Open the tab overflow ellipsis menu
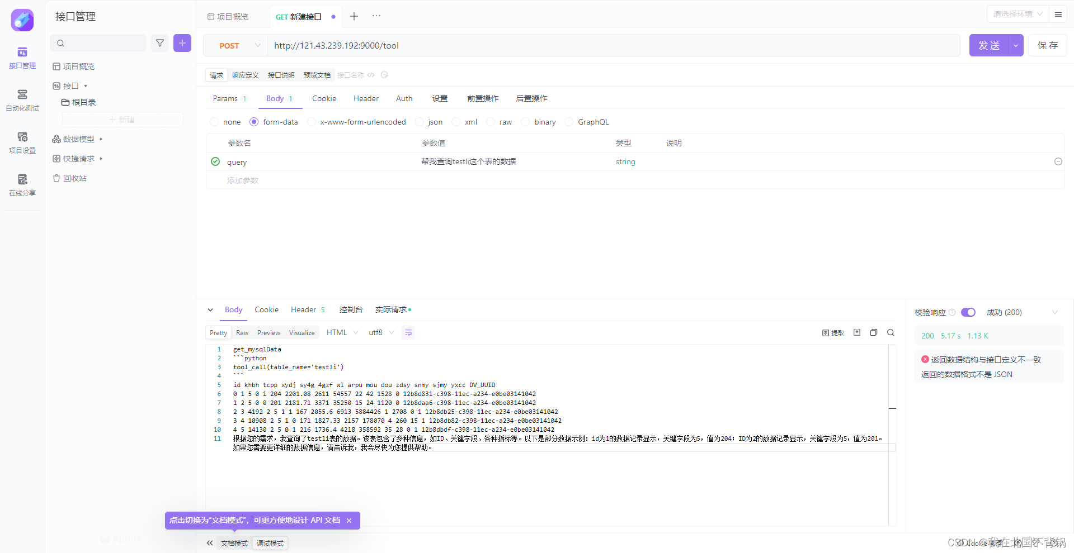1074x553 pixels. [x=376, y=16]
